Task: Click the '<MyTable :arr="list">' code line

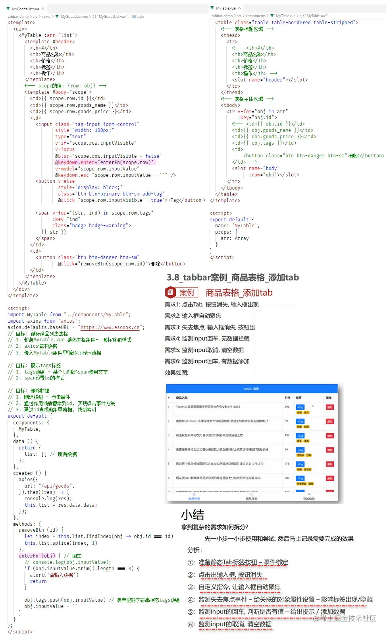Action: [x=48, y=35]
